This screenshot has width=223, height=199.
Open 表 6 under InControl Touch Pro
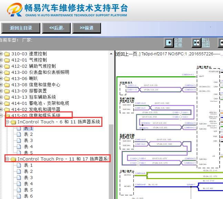click(28, 196)
